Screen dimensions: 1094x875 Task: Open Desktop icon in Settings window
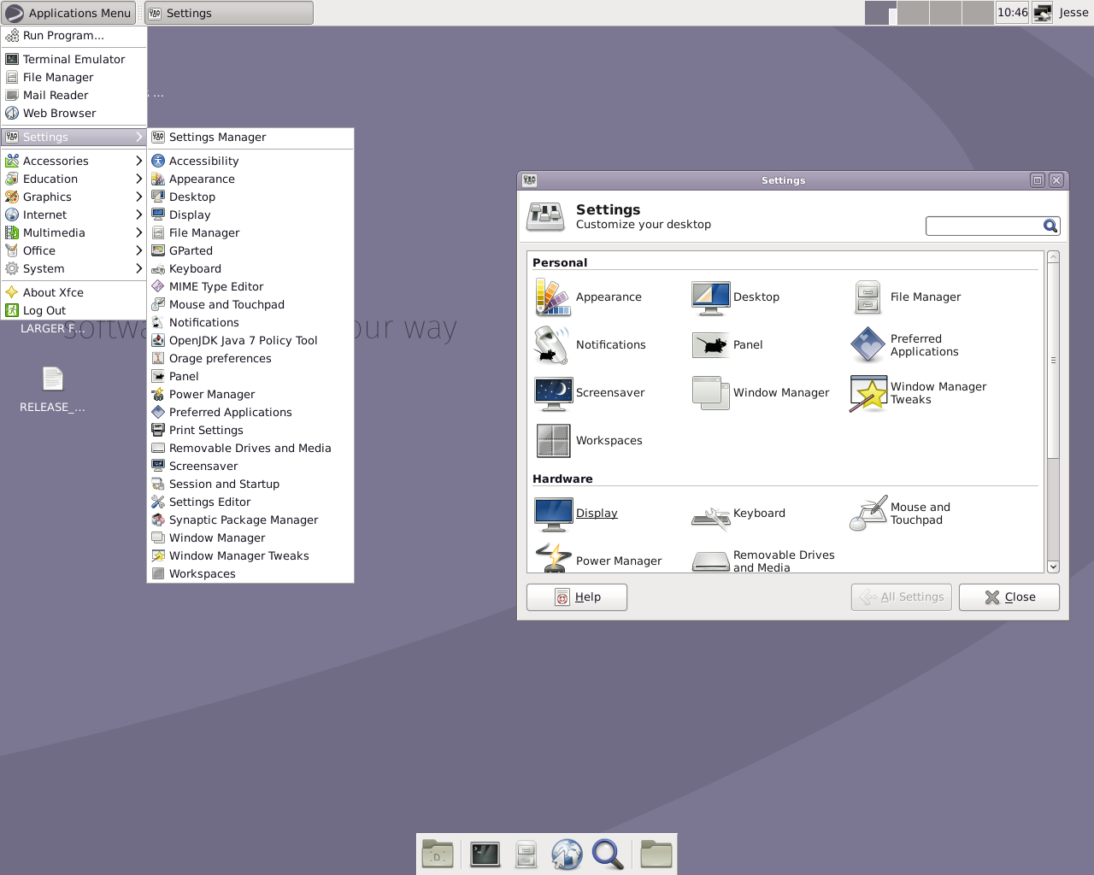tap(710, 297)
